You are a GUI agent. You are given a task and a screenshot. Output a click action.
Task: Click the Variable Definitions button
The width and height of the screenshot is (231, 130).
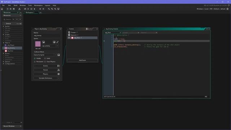pos(45,78)
